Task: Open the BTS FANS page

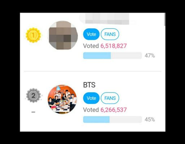Action: coord(110,98)
